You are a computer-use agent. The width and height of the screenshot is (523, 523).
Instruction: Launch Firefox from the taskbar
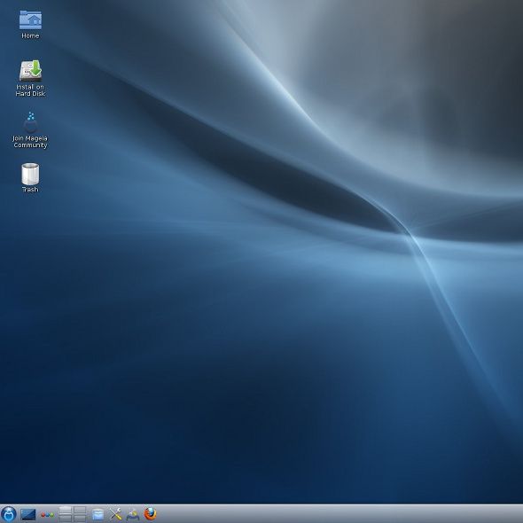[151, 514]
